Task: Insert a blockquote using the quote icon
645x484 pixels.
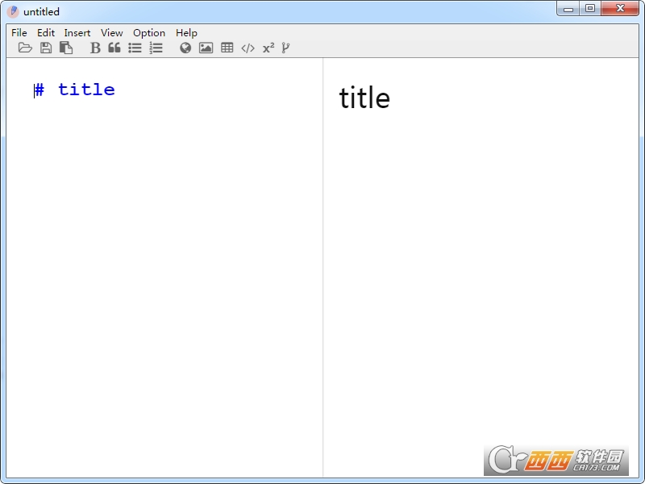Action: pyautogui.click(x=114, y=48)
